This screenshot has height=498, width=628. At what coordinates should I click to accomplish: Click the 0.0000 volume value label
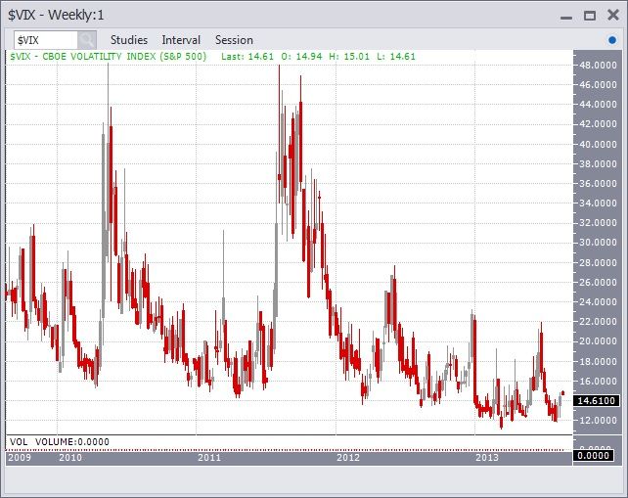point(593,456)
